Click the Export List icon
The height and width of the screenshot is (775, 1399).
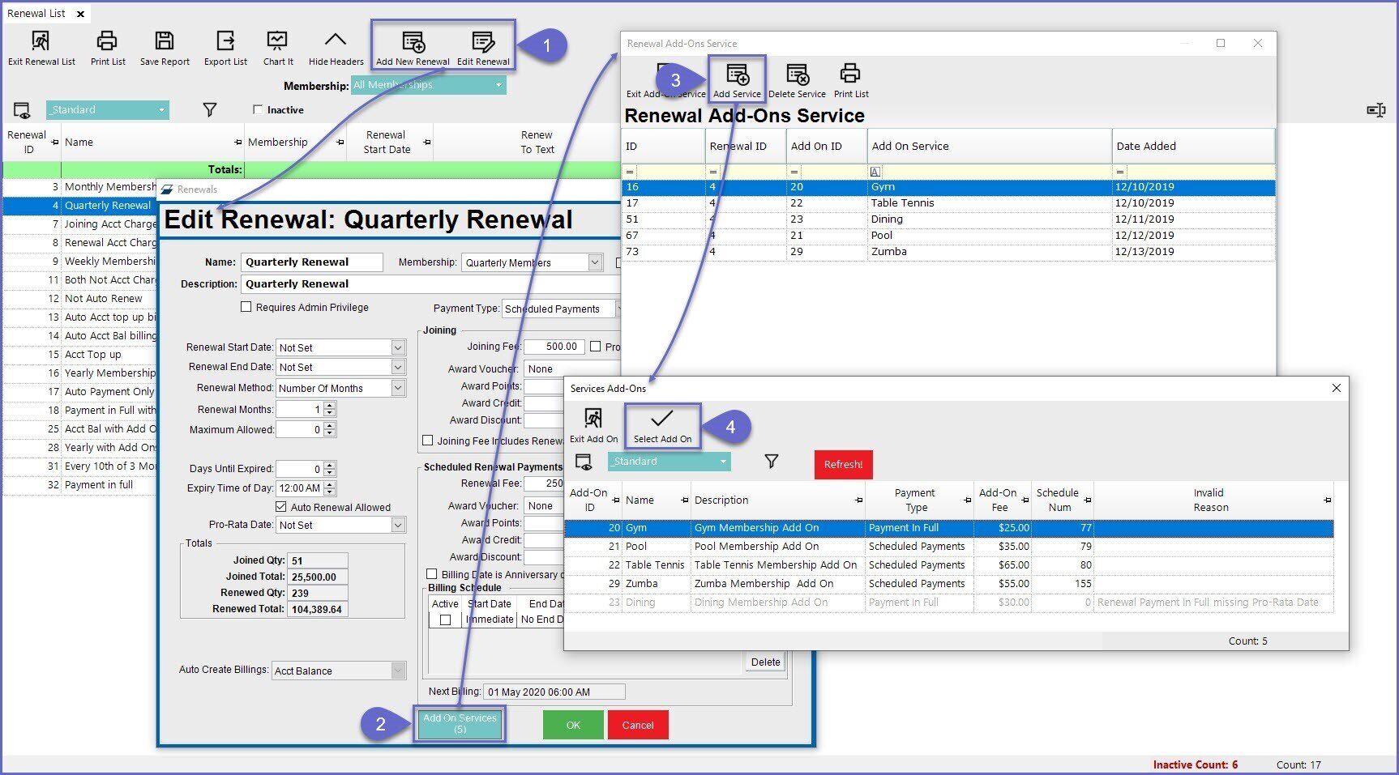[x=225, y=40]
